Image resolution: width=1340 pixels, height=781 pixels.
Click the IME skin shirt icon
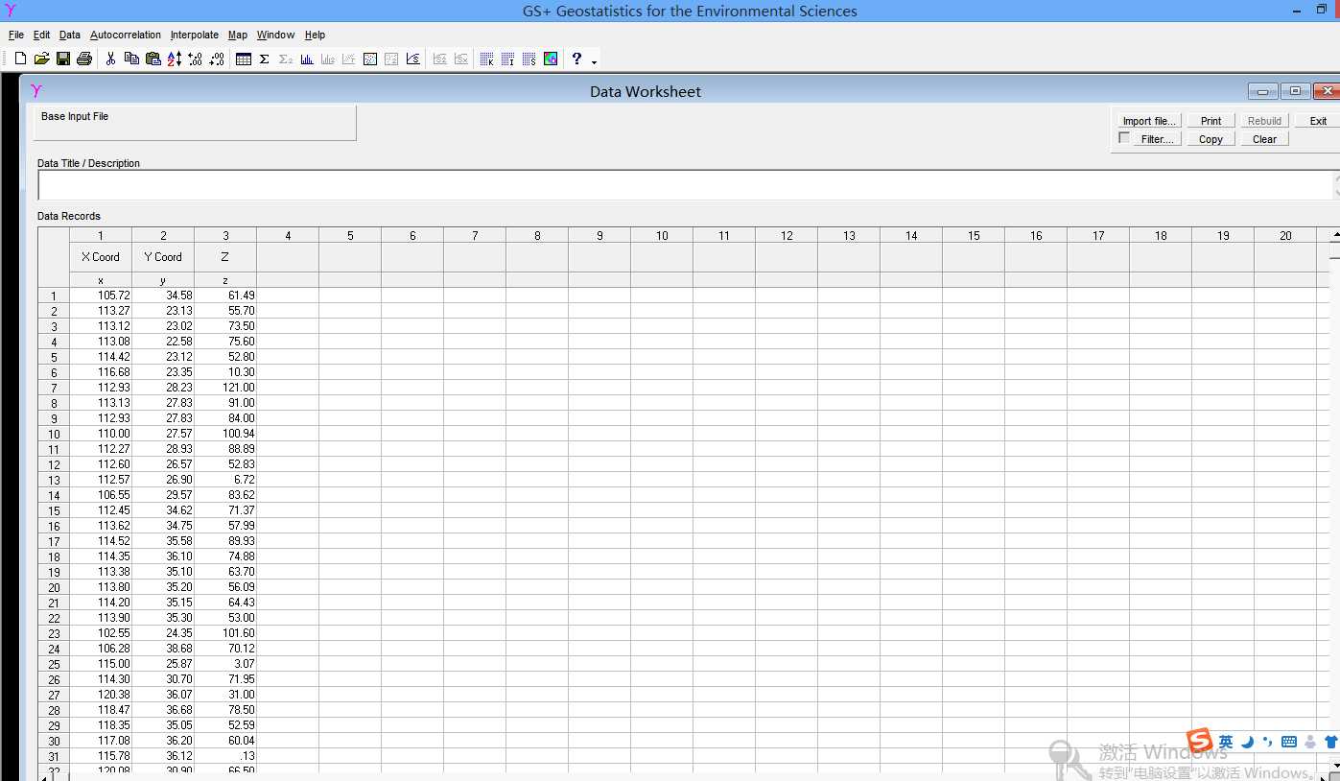point(1330,742)
